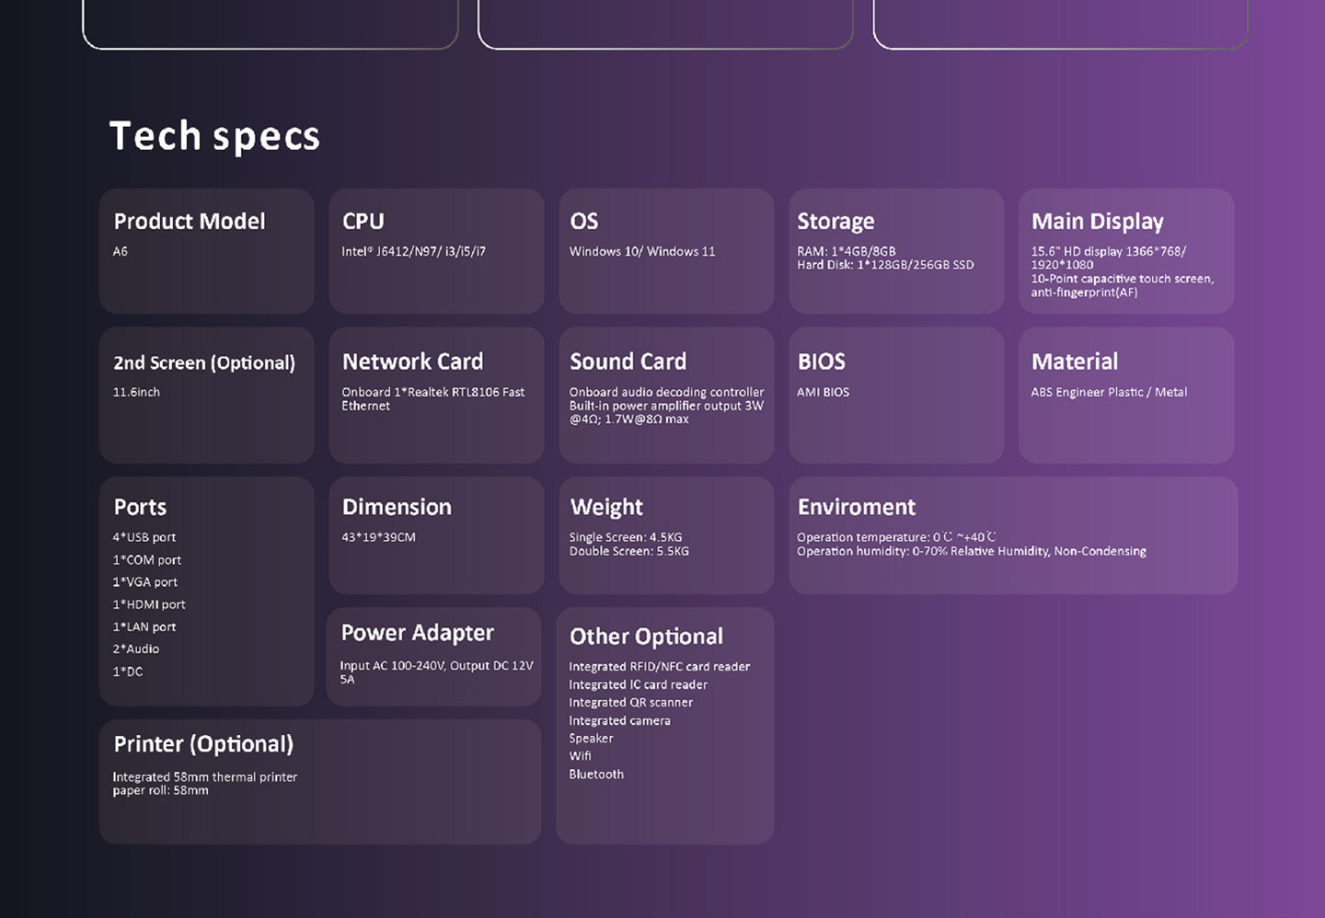The image size is (1325, 918).
Task: Click the Other Optional heading
Action: pyautogui.click(x=646, y=637)
